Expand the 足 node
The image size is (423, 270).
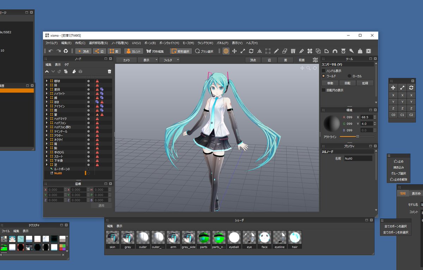coord(47,165)
